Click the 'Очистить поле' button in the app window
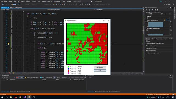The image size is (176, 99). pyautogui.click(x=100, y=67)
